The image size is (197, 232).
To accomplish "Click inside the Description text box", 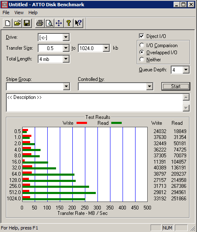I will (x=95, y=103).
